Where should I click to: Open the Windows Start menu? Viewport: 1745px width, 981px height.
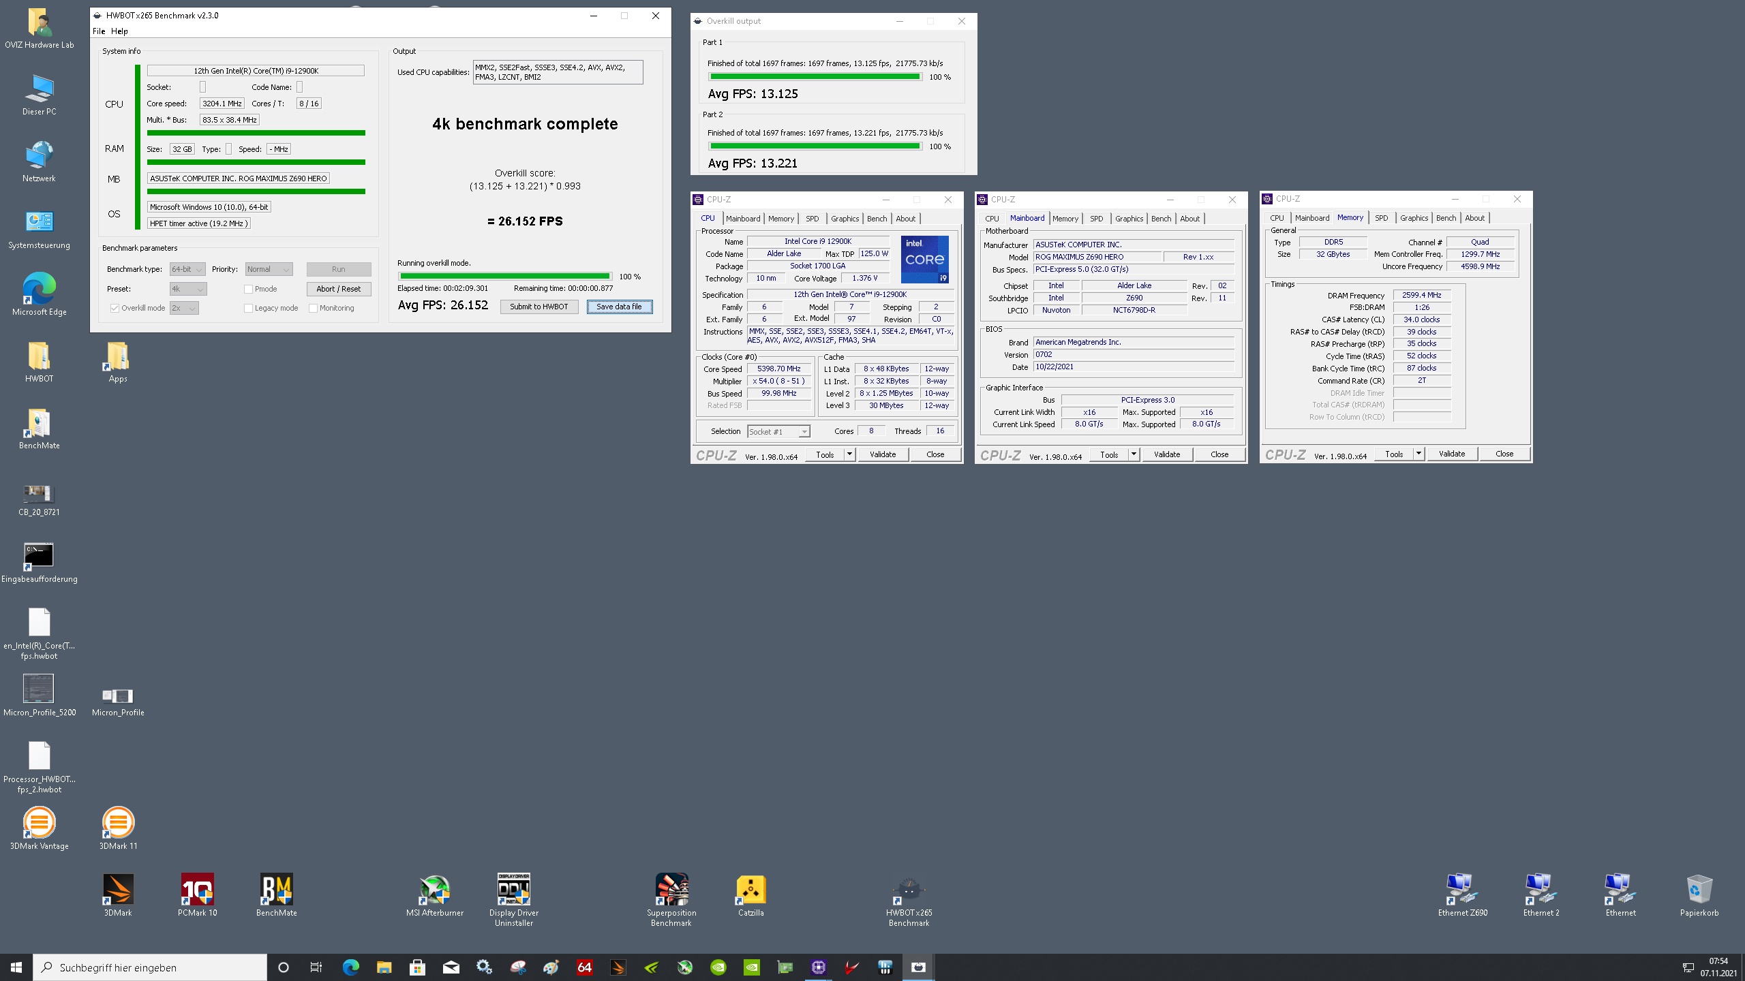(16, 967)
